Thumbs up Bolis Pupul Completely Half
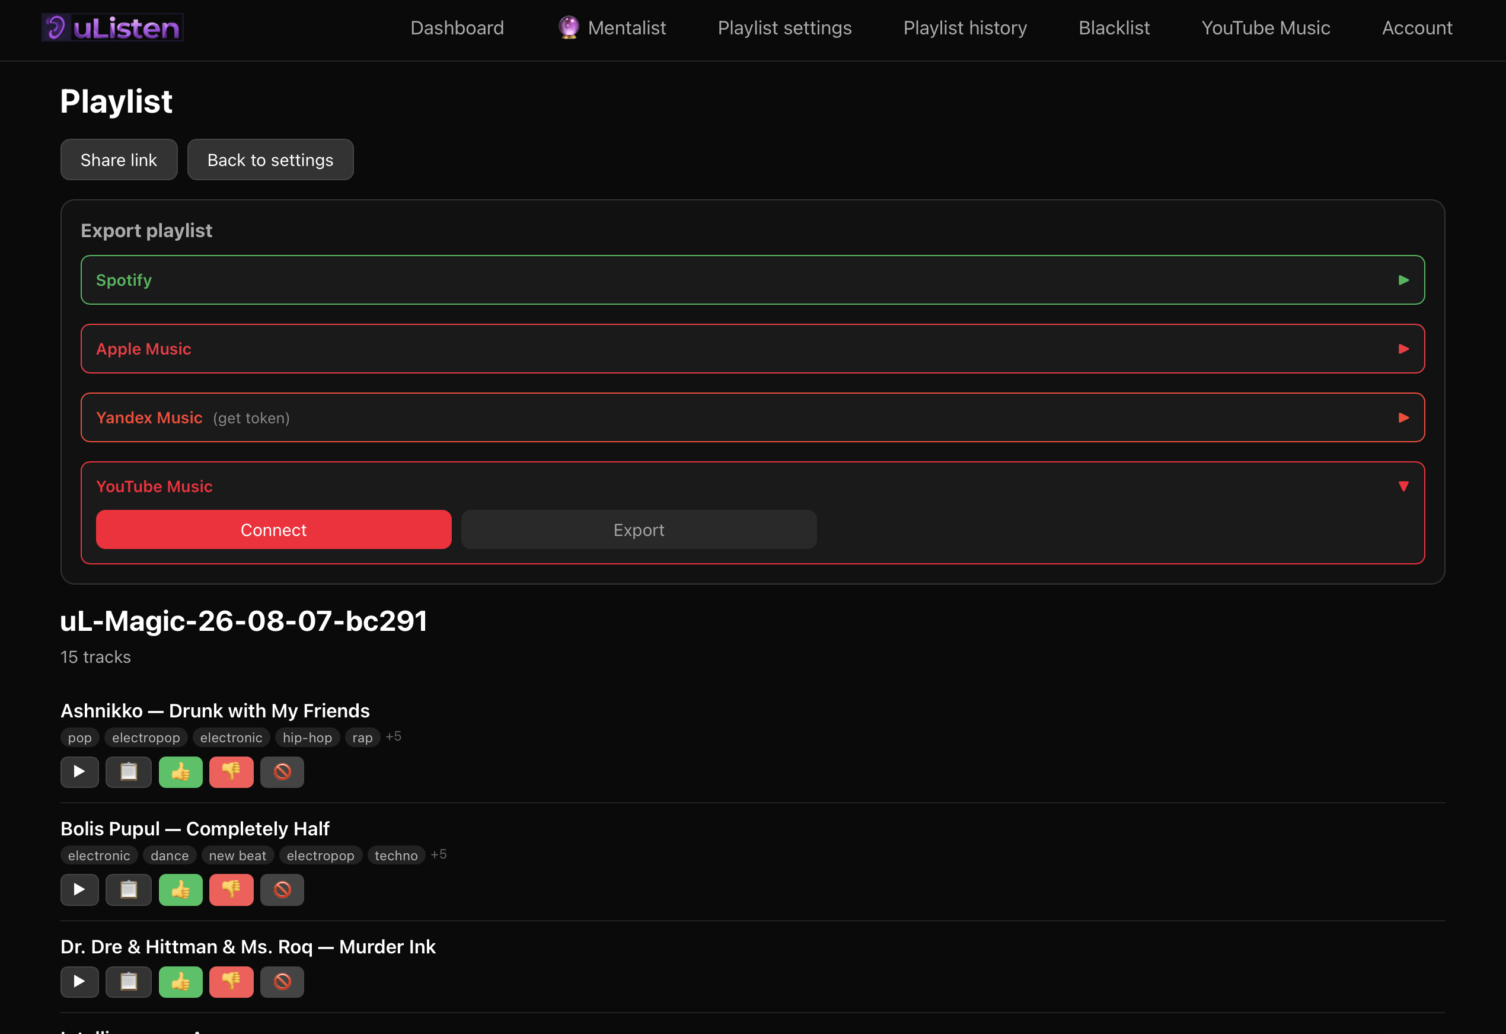1506x1034 pixels. (181, 889)
